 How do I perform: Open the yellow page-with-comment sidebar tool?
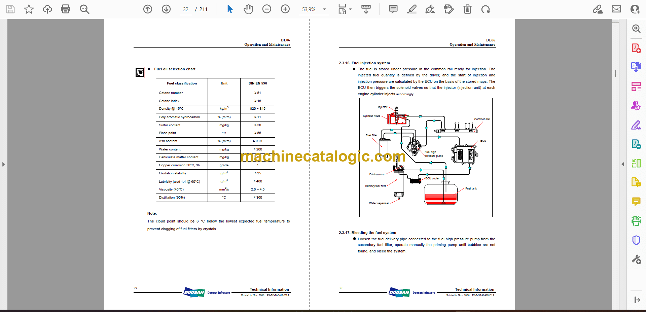(x=636, y=182)
